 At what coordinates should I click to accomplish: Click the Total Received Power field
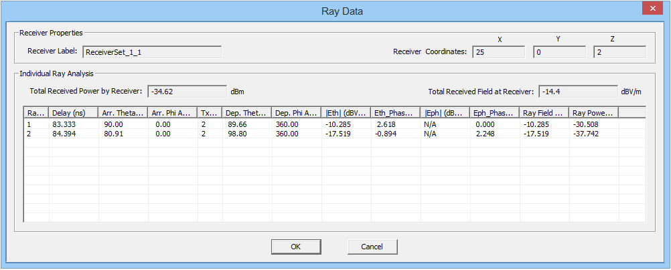coord(187,92)
